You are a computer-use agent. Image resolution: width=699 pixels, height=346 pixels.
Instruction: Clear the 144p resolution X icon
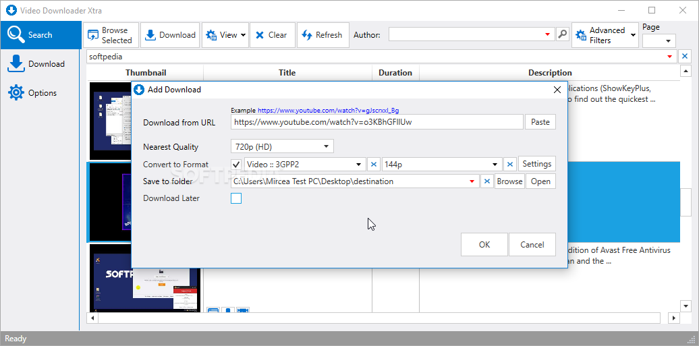(510, 164)
